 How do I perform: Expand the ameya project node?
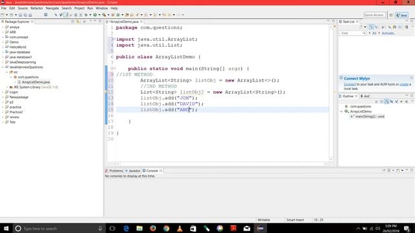coord(3,27)
